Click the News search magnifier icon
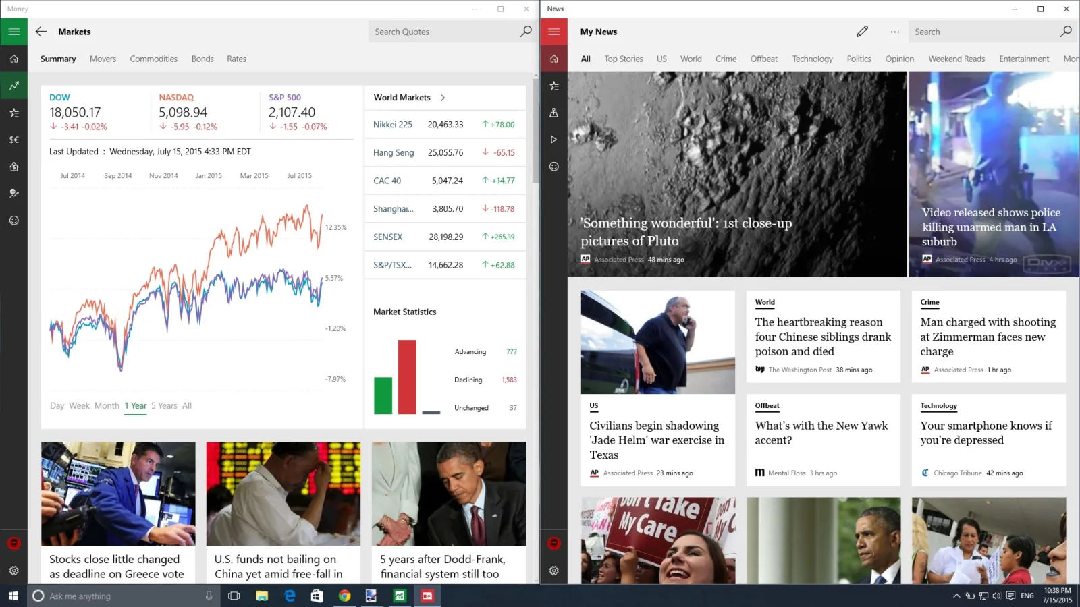 tap(1066, 32)
